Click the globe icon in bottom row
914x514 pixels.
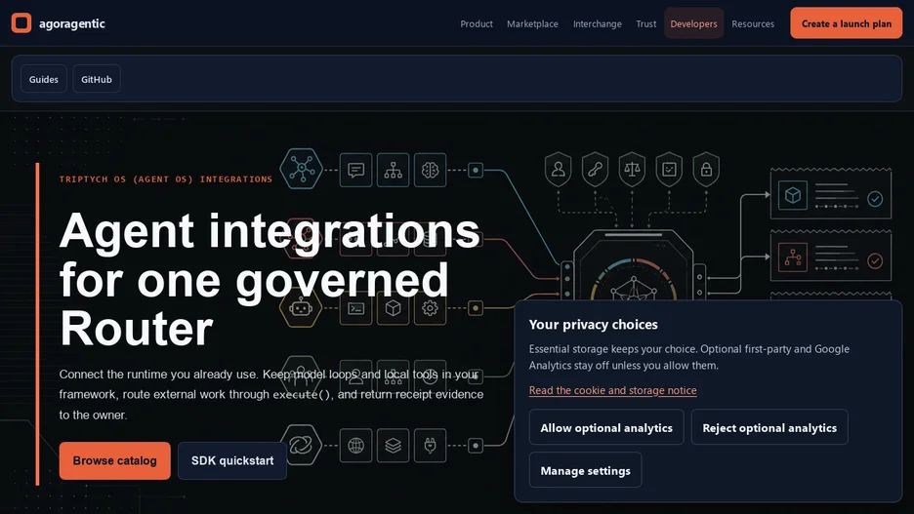point(355,446)
